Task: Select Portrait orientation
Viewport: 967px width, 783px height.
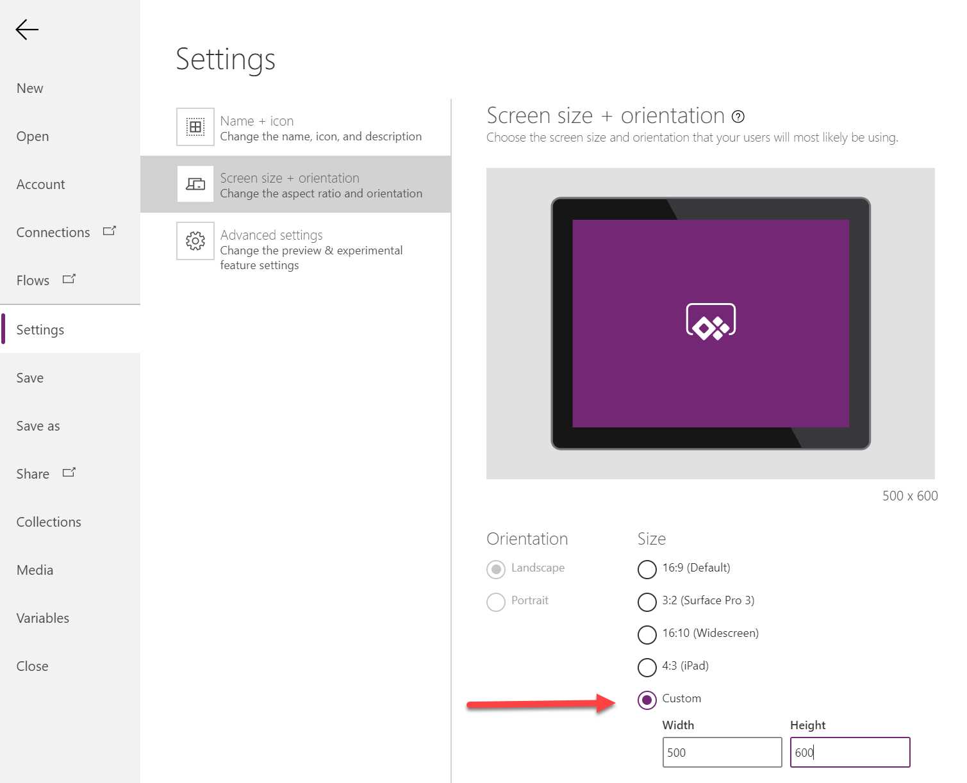Action: (x=496, y=602)
